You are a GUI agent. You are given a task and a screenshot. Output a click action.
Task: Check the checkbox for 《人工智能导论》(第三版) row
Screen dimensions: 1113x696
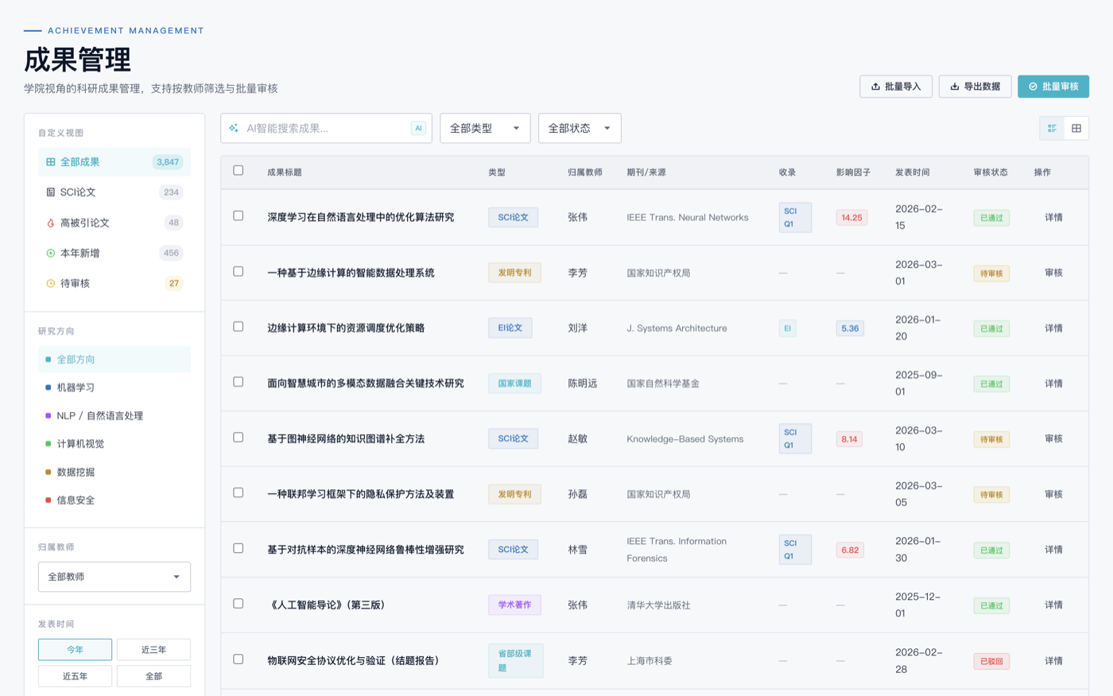click(238, 605)
